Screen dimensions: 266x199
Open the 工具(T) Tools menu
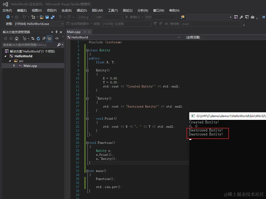pos(113,11)
